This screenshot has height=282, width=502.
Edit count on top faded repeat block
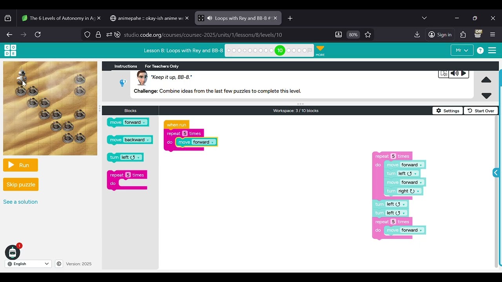coord(393,156)
